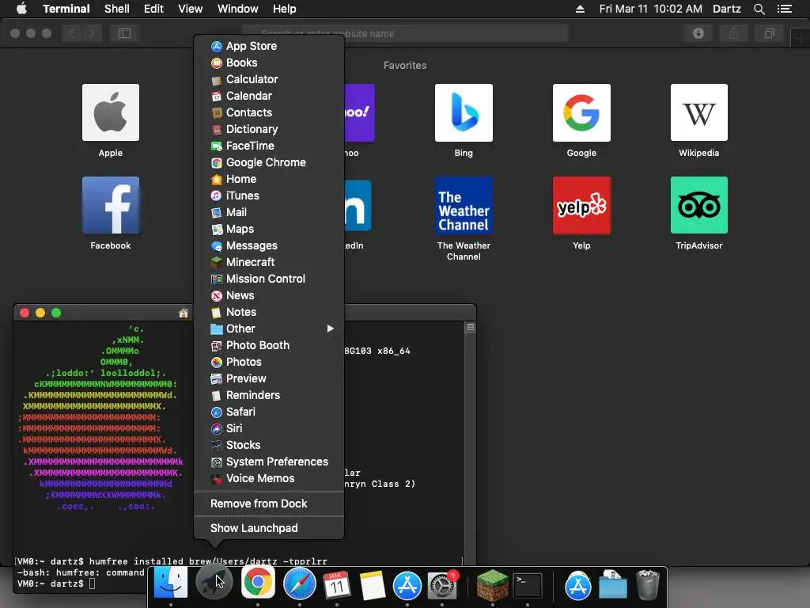Click Safari address search field
Image resolution: width=810 pixels, height=608 pixels.
coord(405,33)
